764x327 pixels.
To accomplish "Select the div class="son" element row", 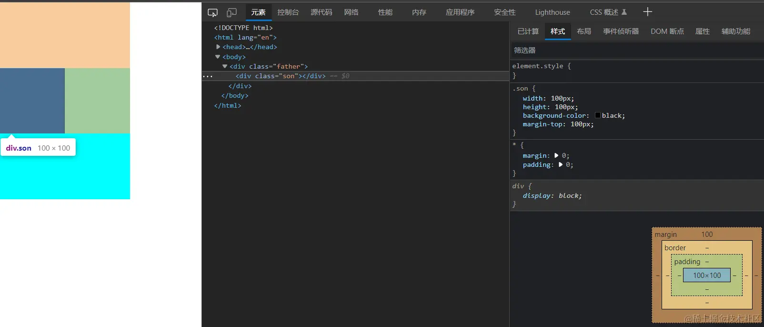I will click(281, 76).
